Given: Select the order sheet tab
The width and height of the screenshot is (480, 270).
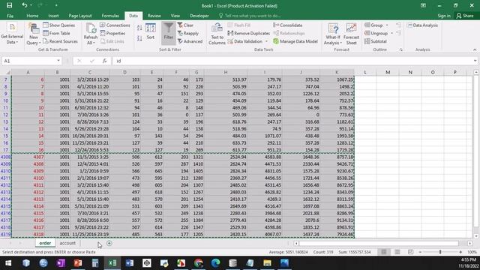Looking at the screenshot, I should (x=45, y=243).
